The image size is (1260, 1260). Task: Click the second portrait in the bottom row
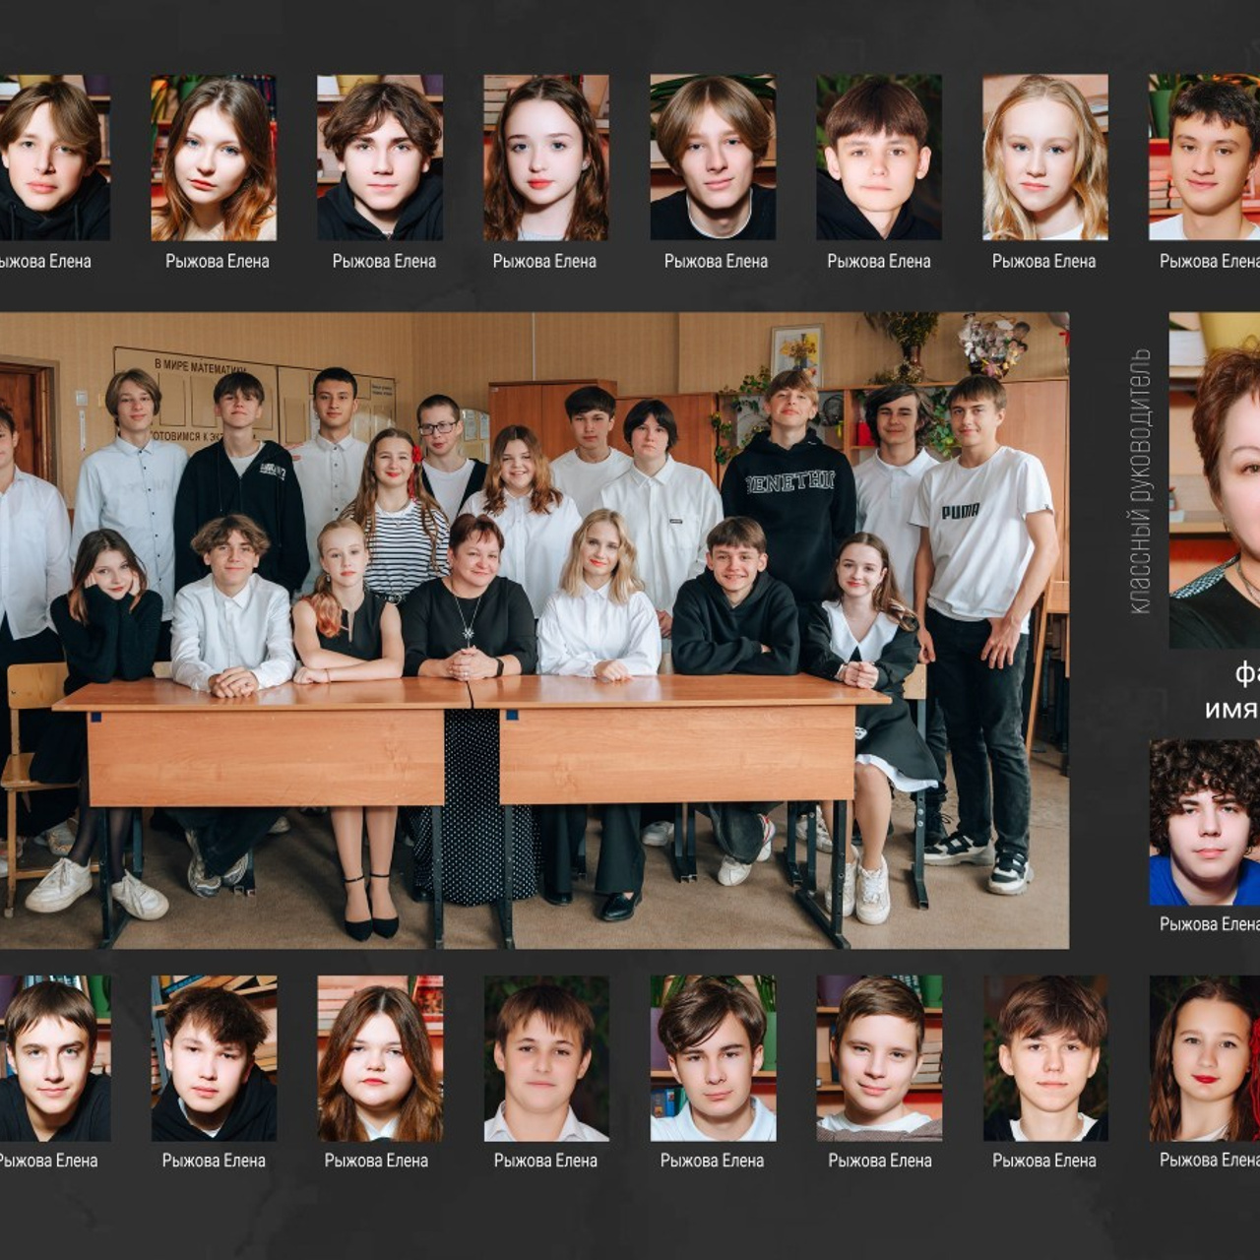[214, 1058]
